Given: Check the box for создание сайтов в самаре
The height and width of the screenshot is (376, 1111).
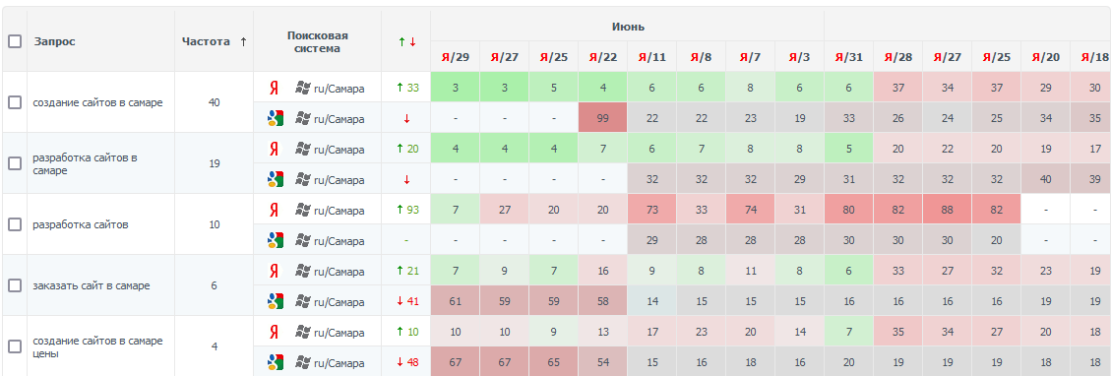Looking at the screenshot, I should click(14, 102).
